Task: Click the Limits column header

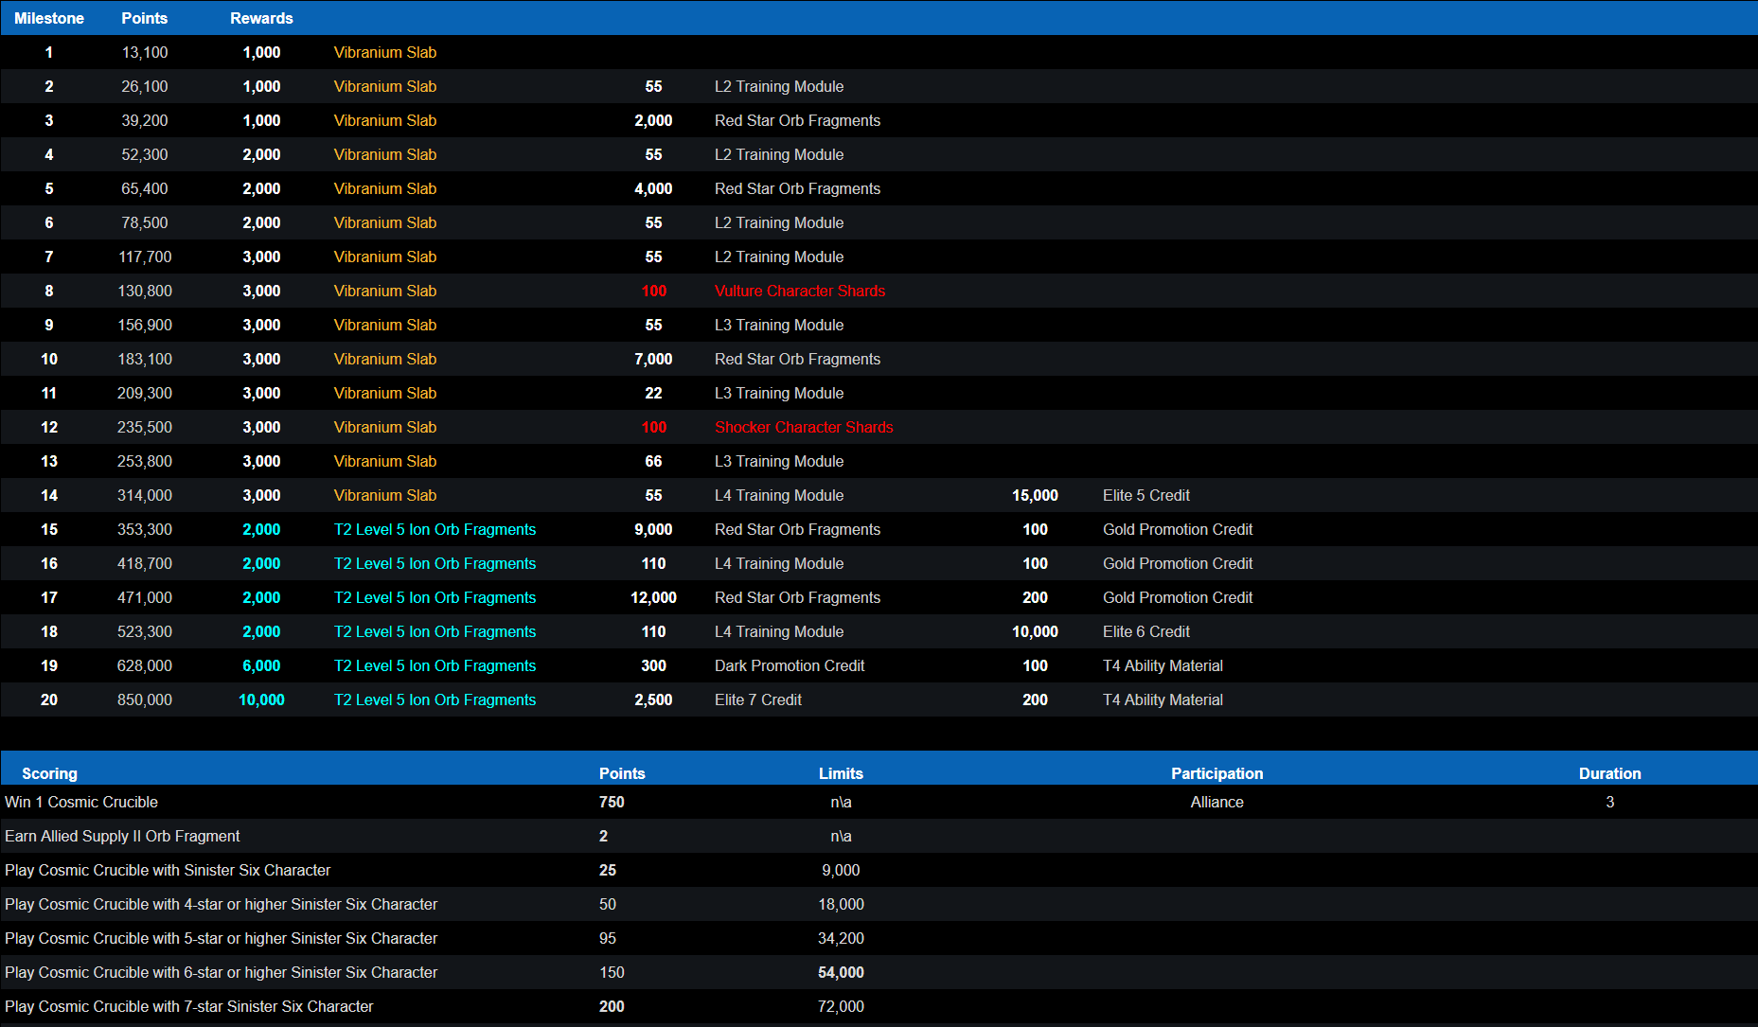Action: (x=841, y=773)
